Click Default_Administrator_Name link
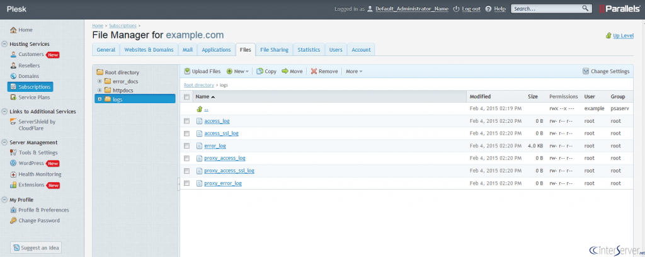This screenshot has height=257, width=645. [x=412, y=9]
